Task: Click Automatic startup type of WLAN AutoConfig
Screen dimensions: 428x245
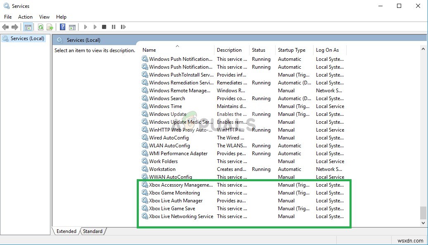Action: tap(290, 146)
